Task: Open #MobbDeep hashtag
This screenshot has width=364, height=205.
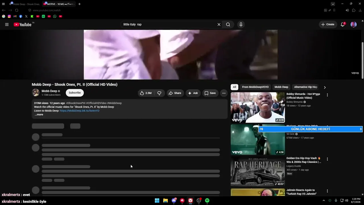Action: 114,103
